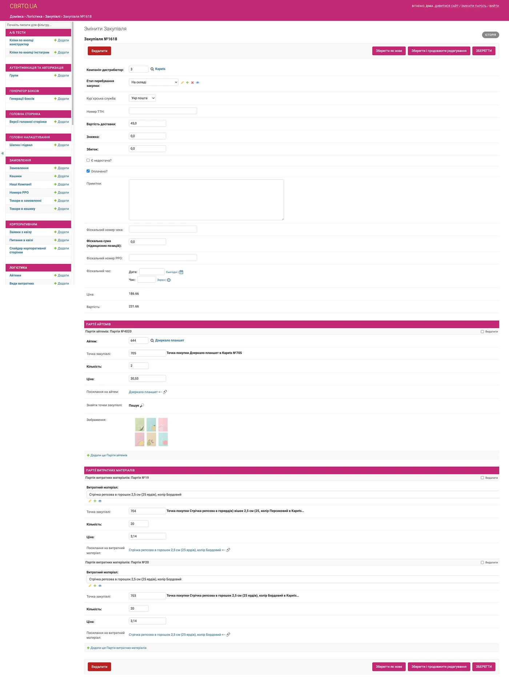This screenshot has height=689, width=509.
Task: Open the calendar icon for Фіскальний час date
Action: click(x=181, y=272)
